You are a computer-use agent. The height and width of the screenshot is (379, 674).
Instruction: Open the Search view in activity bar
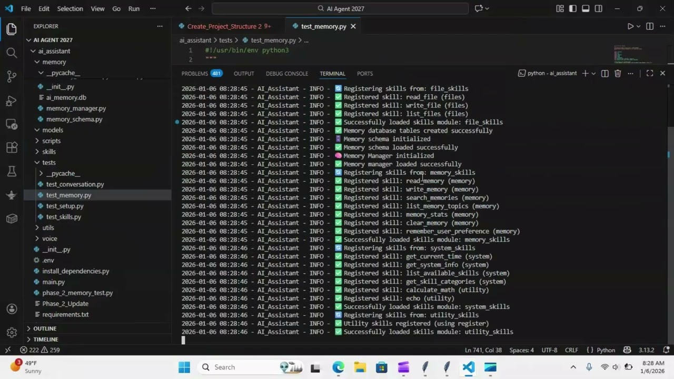12,53
